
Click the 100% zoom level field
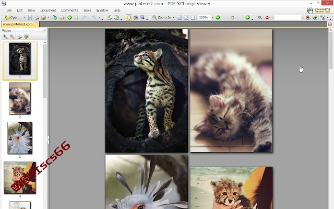pyautogui.click(x=204, y=17)
